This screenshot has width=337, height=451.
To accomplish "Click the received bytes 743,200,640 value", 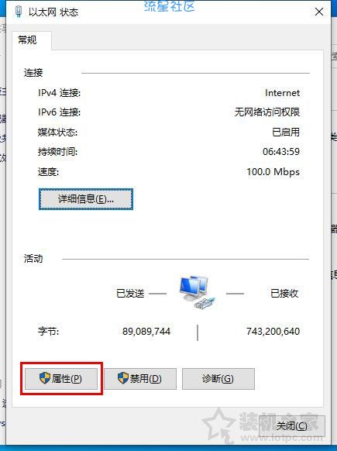I will [x=273, y=332].
